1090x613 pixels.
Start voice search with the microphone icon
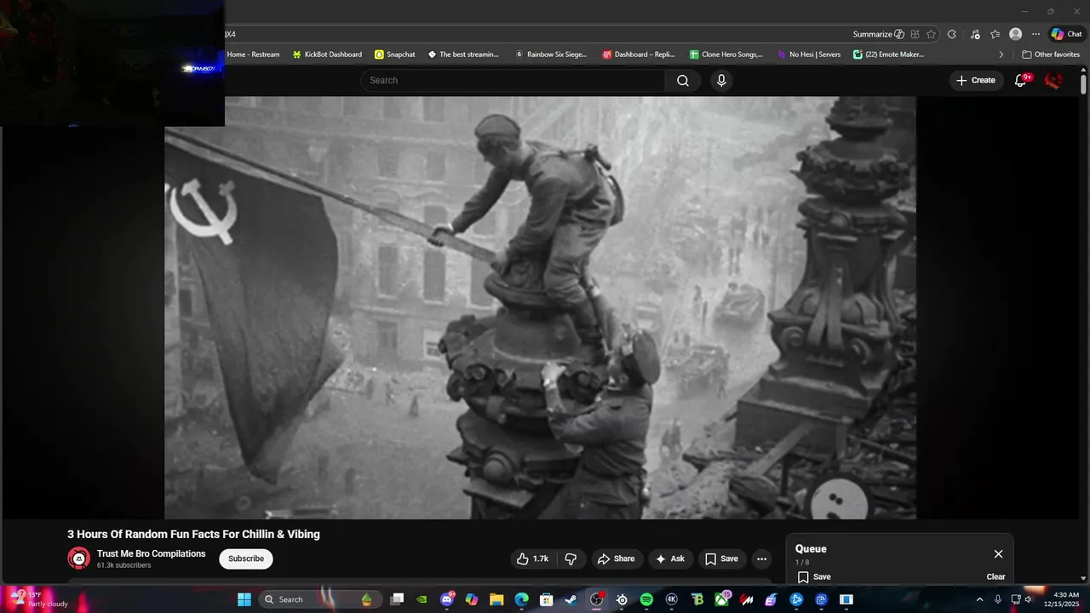click(721, 80)
